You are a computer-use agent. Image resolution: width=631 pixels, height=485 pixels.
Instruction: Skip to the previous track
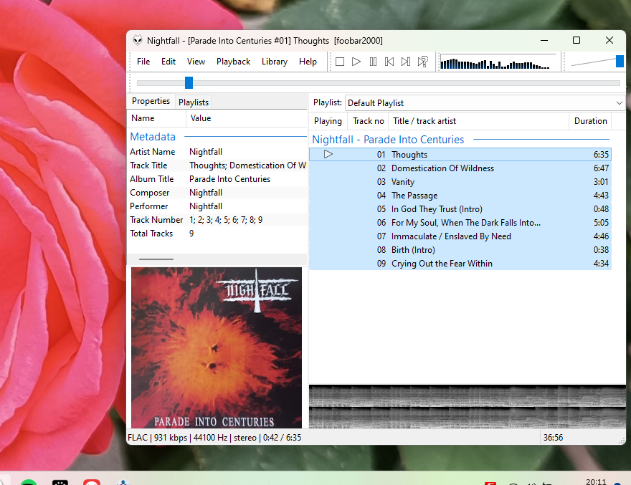389,62
